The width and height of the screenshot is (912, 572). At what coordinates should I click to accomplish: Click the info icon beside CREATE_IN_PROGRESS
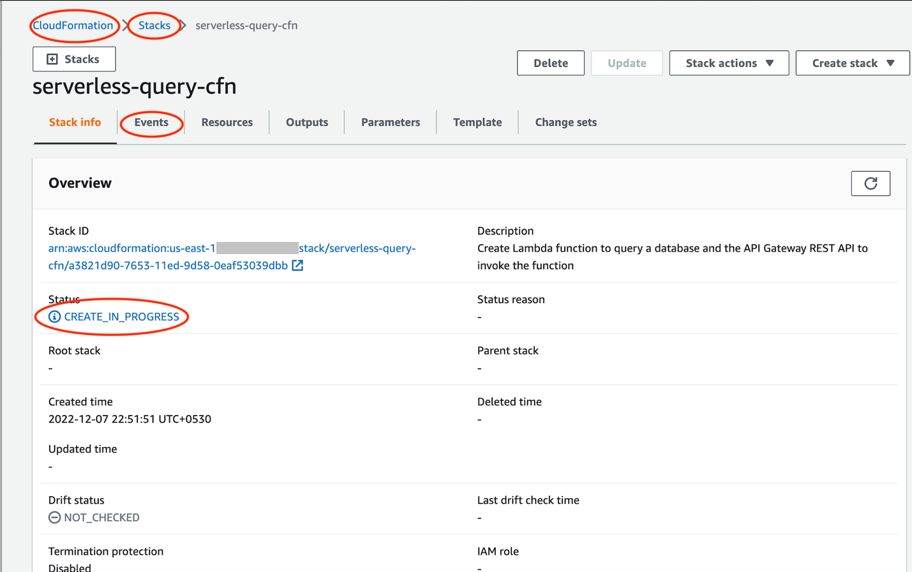pos(54,317)
